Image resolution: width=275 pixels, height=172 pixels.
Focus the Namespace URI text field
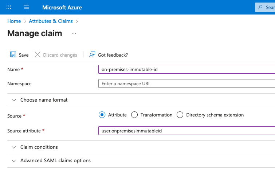pyautogui.click(x=186, y=83)
